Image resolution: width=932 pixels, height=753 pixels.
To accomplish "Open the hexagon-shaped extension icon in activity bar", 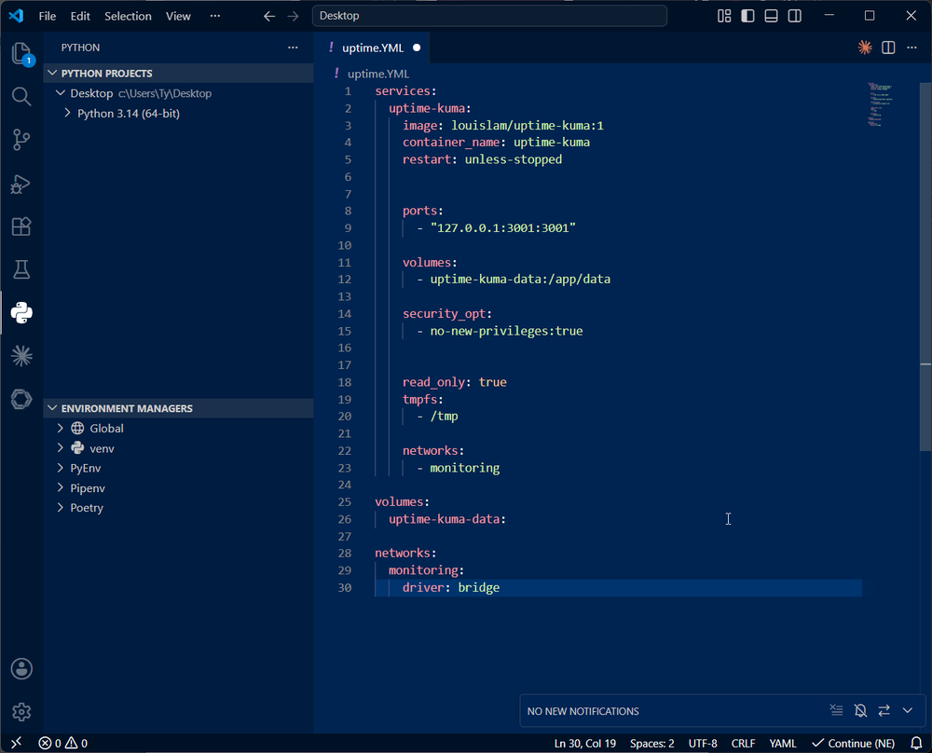I will pyautogui.click(x=21, y=399).
